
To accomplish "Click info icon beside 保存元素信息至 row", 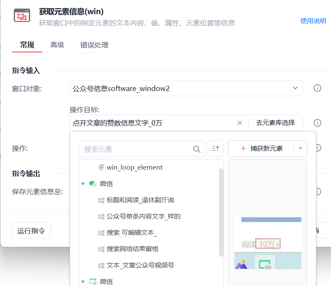I will click(318, 192).
